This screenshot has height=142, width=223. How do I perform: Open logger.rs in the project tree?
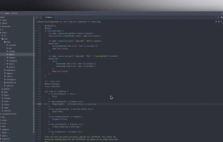pyautogui.click(x=10, y=73)
